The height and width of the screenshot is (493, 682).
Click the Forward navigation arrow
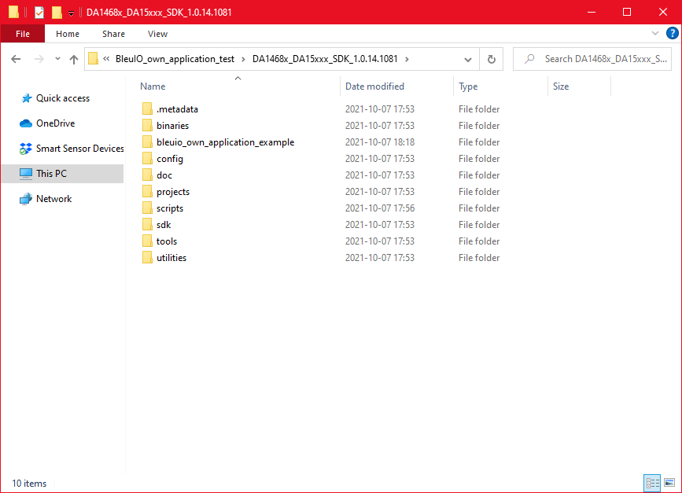[39, 59]
